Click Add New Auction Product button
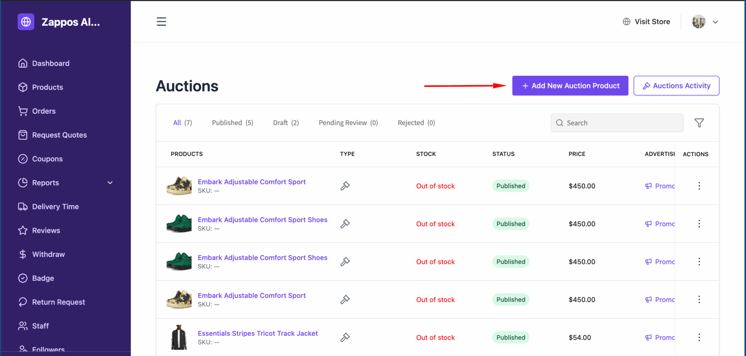Screen dimensions: 746x356 (570, 86)
